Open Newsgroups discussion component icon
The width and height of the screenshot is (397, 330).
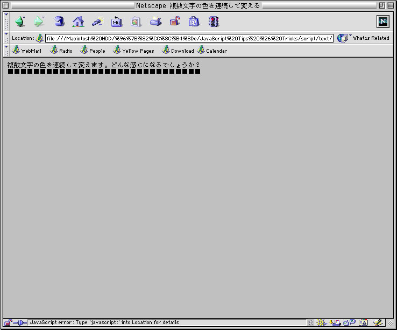[350, 322]
